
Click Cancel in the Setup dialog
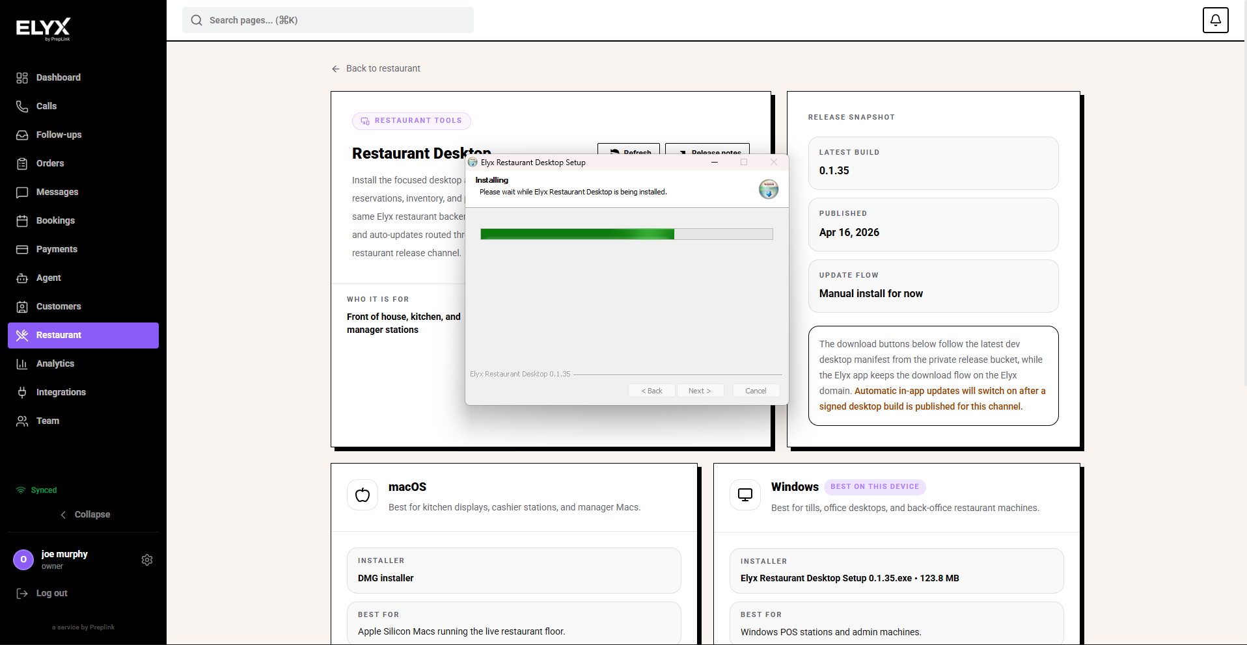coord(756,391)
